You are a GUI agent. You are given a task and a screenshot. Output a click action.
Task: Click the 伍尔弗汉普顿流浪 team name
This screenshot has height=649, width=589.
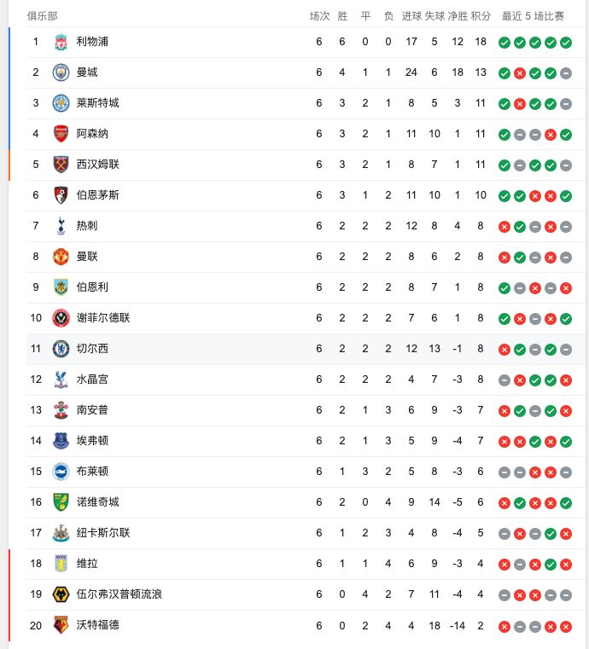119,594
